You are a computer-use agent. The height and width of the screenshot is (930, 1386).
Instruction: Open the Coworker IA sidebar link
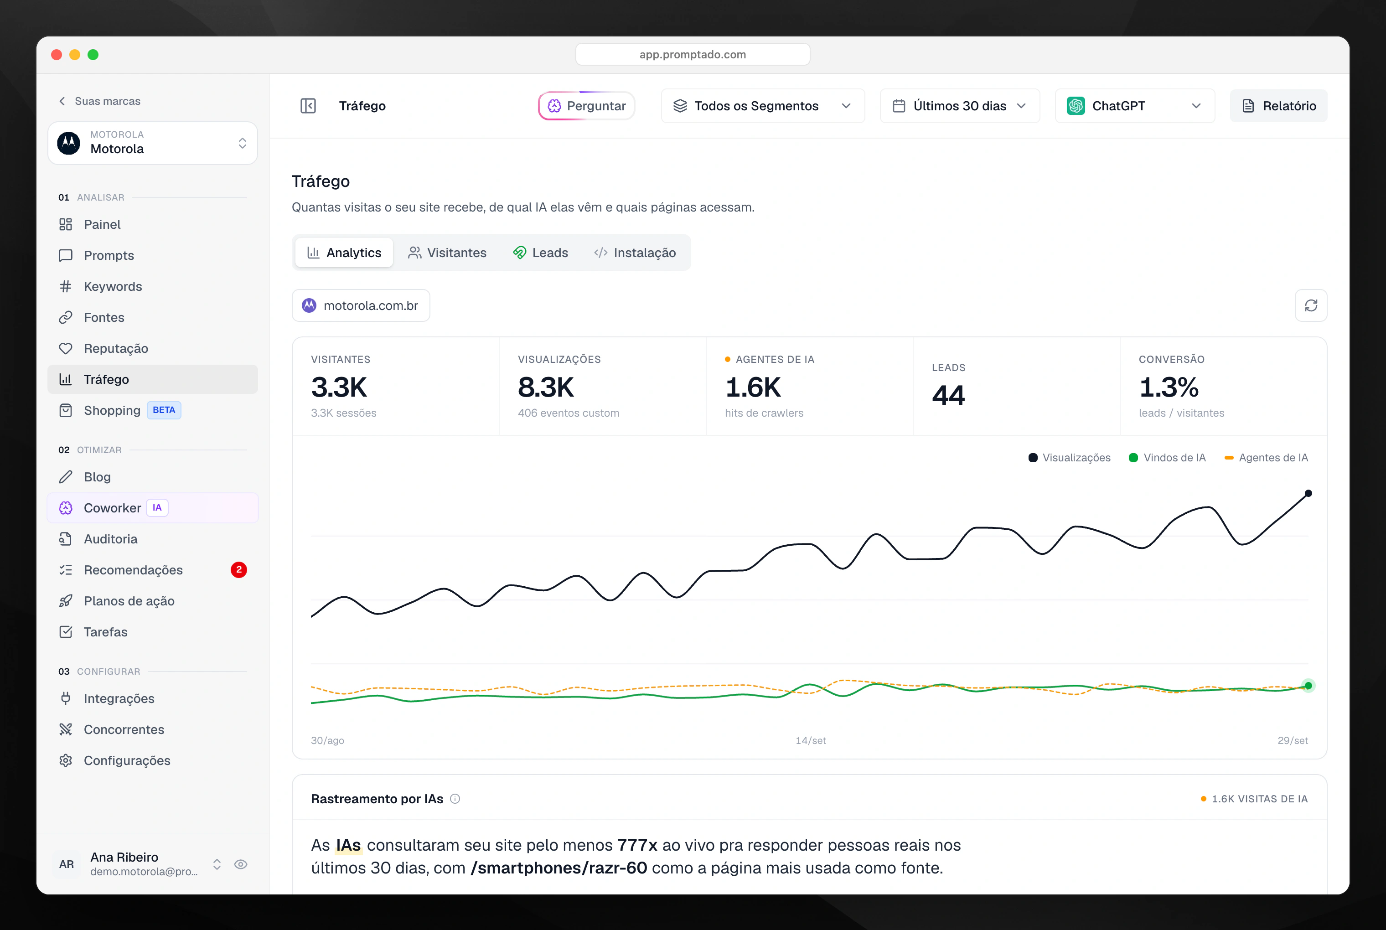click(153, 508)
